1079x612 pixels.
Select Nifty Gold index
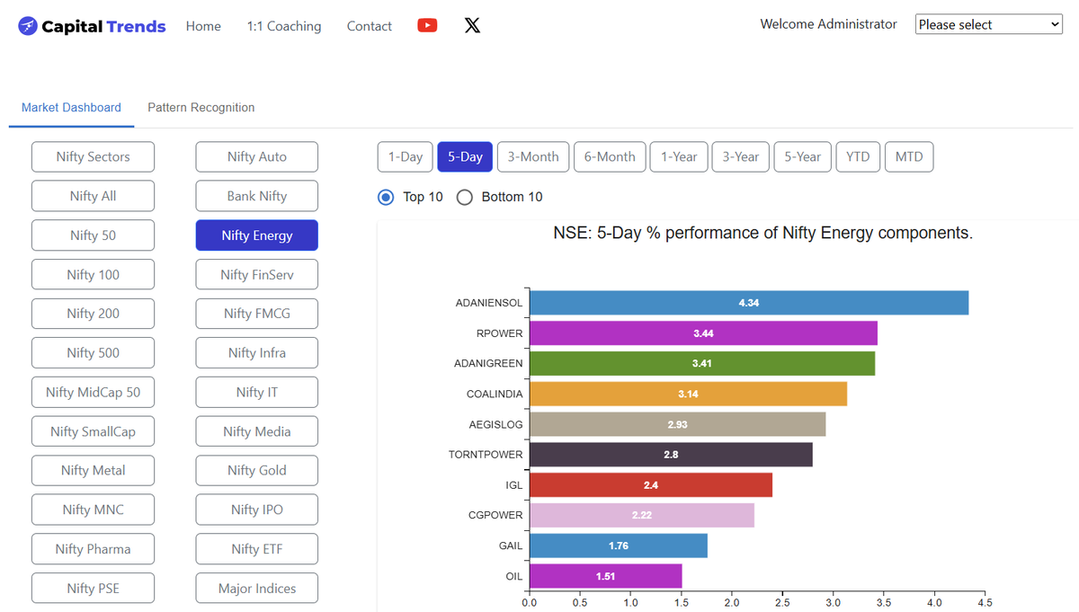[x=257, y=470]
